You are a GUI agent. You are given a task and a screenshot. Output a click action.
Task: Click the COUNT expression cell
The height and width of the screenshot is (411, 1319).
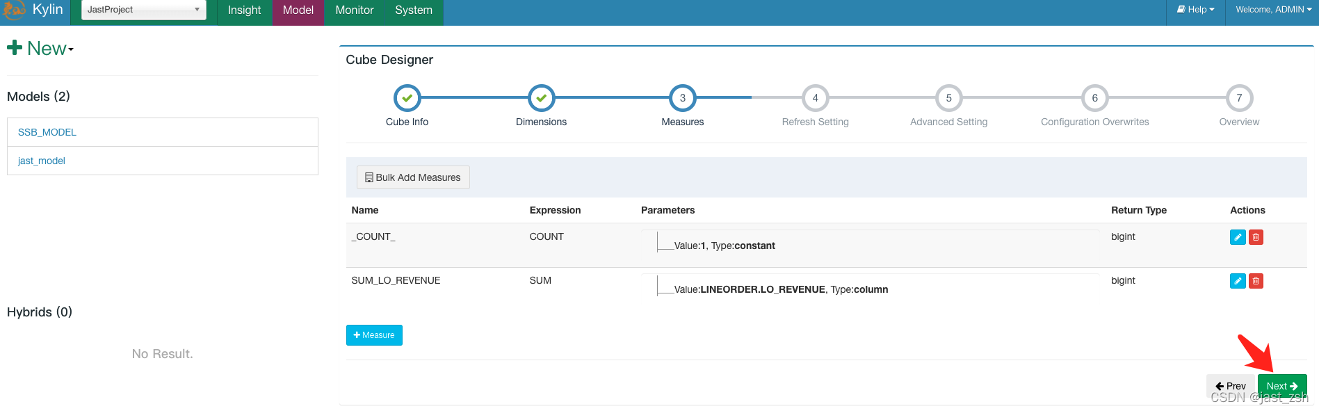tap(547, 236)
